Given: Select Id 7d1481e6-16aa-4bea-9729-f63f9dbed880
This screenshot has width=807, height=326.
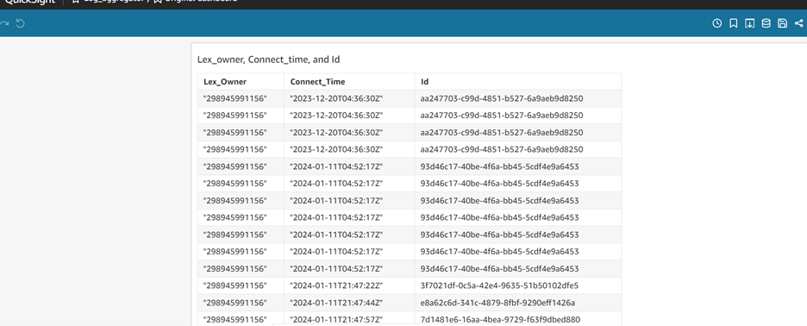Looking at the screenshot, I should [x=518, y=319].
